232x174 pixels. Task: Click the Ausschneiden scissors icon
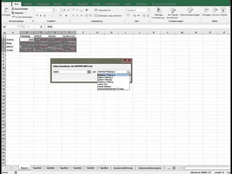pos(13,9)
